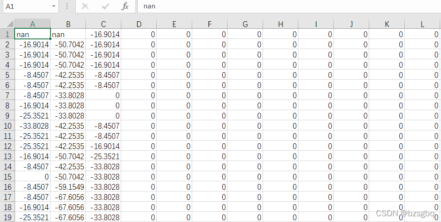This screenshot has width=441, height=222.
Task: Select row 6 header
Action: pos(8,85)
